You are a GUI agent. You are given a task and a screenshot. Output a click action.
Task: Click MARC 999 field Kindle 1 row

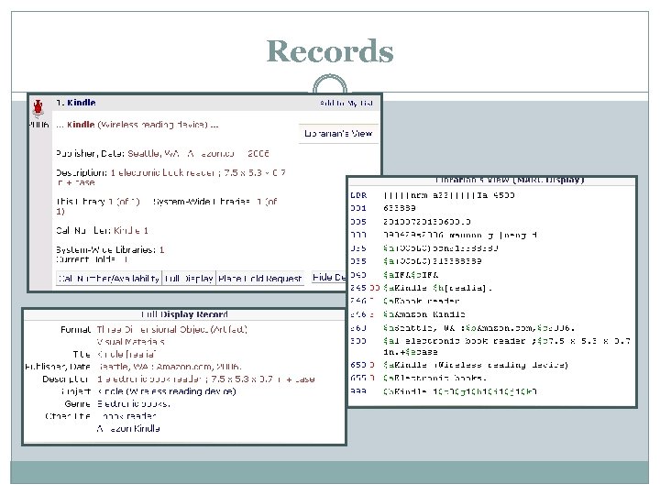(460, 391)
